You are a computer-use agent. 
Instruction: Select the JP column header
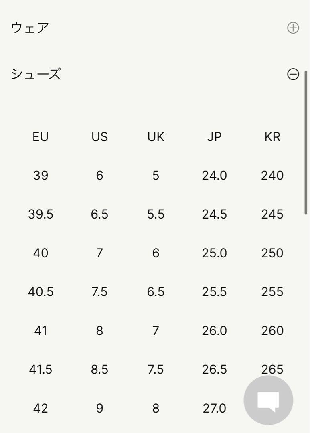coord(215,137)
